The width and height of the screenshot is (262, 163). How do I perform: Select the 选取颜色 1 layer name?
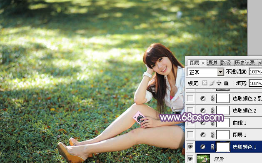[244, 147]
